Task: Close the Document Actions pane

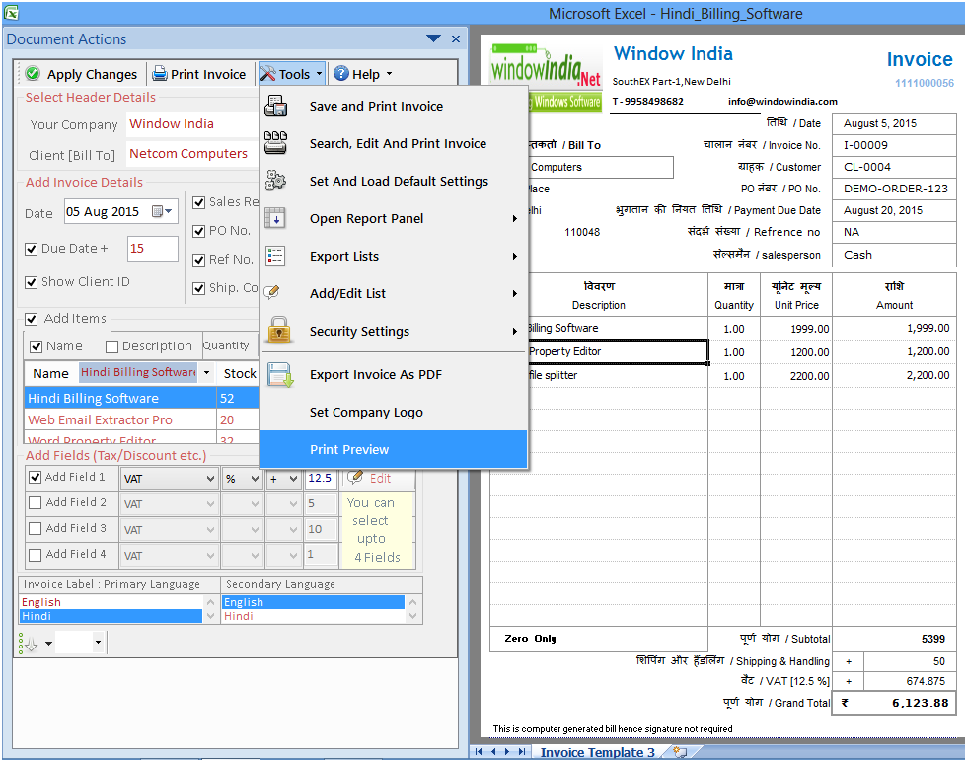Action: point(456,38)
